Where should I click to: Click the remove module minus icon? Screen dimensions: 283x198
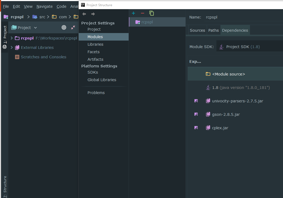(x=143, y=13)
